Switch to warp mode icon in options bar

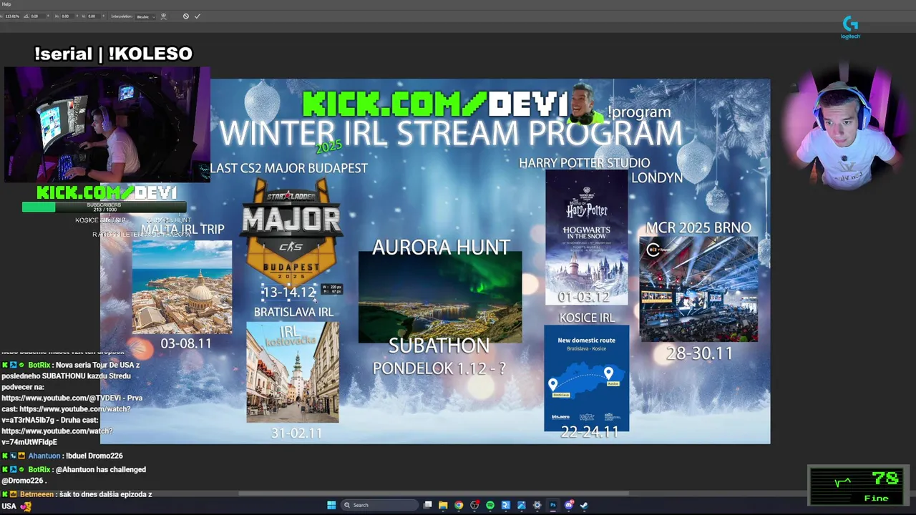pos(163,16)
